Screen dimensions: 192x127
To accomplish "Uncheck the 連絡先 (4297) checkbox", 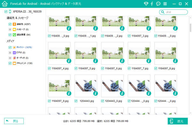I will click(x=10, y=24).
